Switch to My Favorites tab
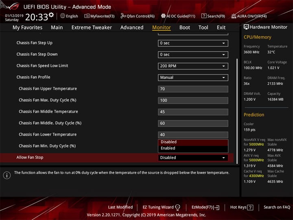 pyautogui.click(x=28, y=28)
